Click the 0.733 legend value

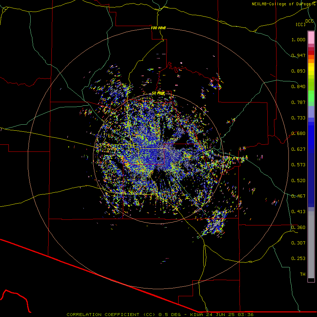point(298,118)
